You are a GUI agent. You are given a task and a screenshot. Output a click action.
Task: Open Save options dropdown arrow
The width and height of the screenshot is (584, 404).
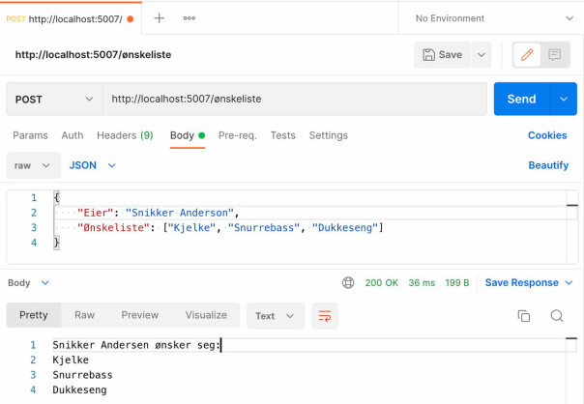click(482, 55)
